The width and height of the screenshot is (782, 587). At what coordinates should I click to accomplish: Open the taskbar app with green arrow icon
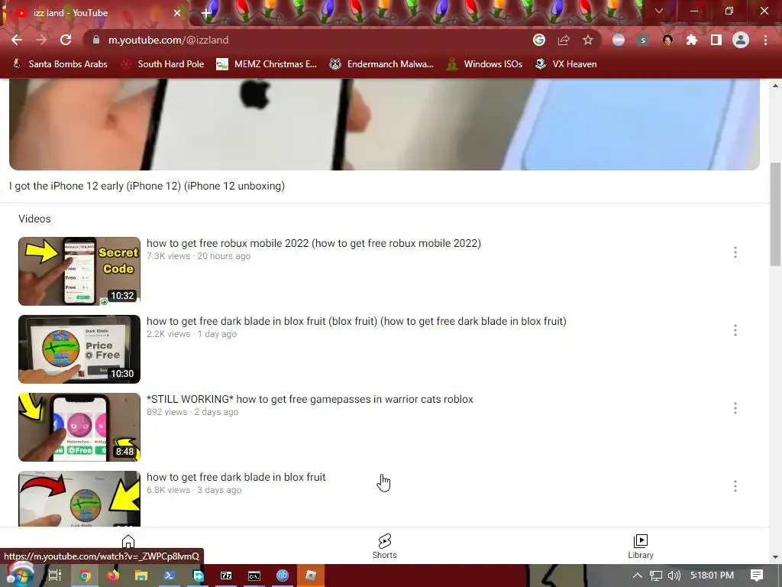[198, 576]
